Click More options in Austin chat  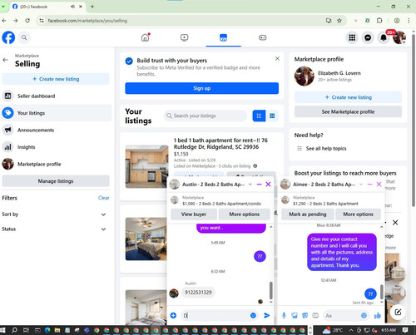(x=245, y=214)
